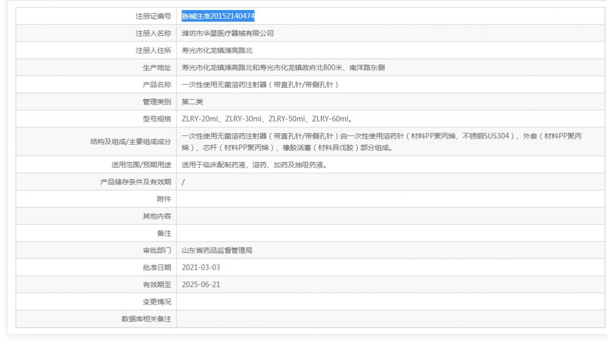Click the structure description mentioning 不锈钢SUS304
The width and height of the screenshot is (607, 341).
382,142
